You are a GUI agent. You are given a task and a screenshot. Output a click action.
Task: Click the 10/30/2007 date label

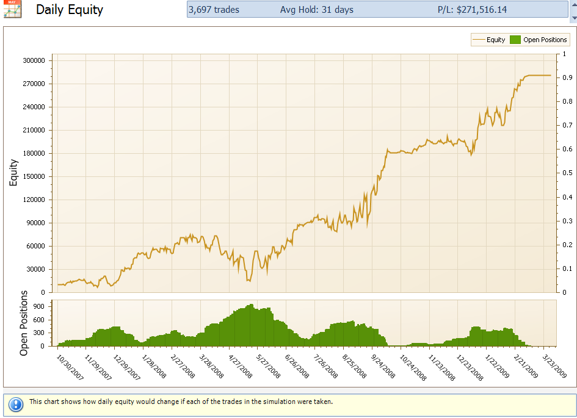tap(70, 367)
